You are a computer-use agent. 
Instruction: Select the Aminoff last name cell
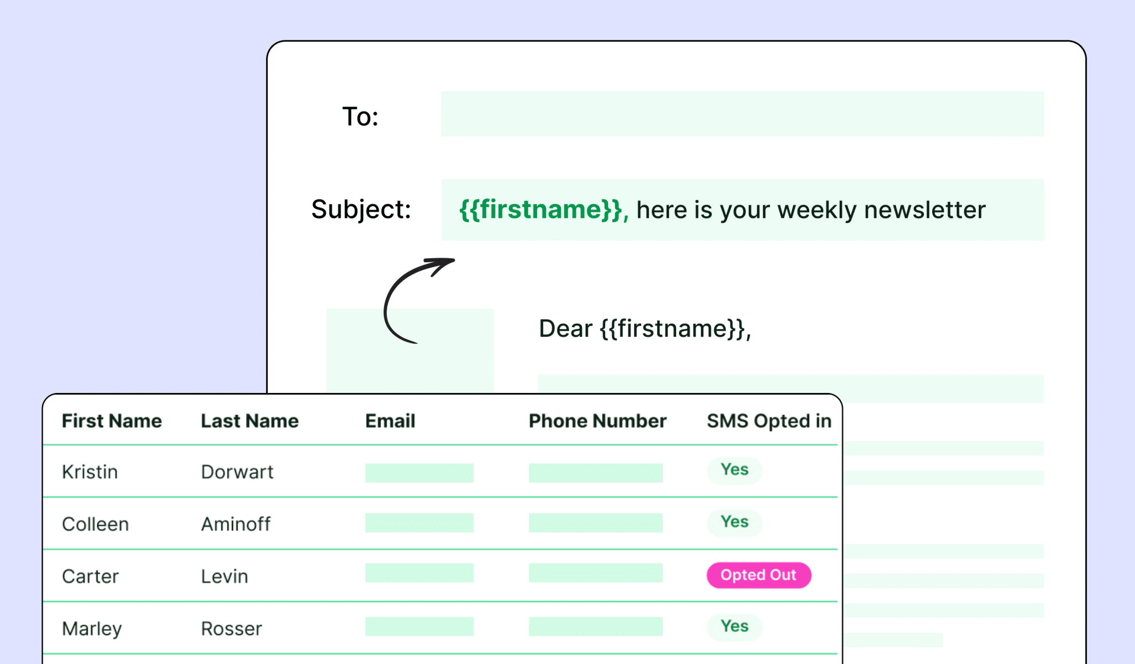pyautogui.click(x=236, y=524)
